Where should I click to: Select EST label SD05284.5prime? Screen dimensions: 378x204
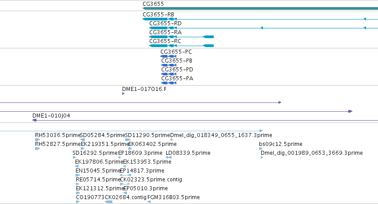(103, 135)
